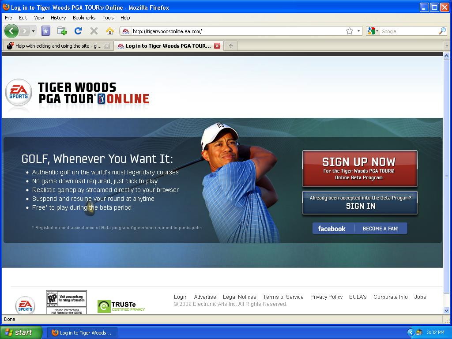Click the SIGN UP NOW button
452x339 pixels.
click(360, 169)
